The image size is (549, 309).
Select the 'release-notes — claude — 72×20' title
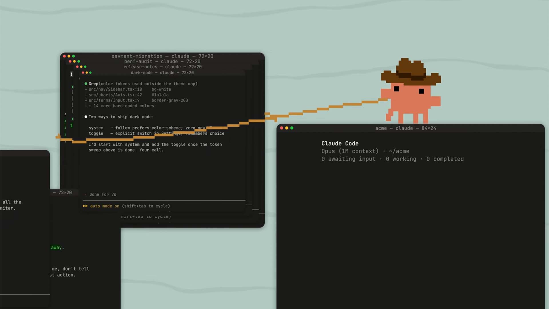coord(162,67)
